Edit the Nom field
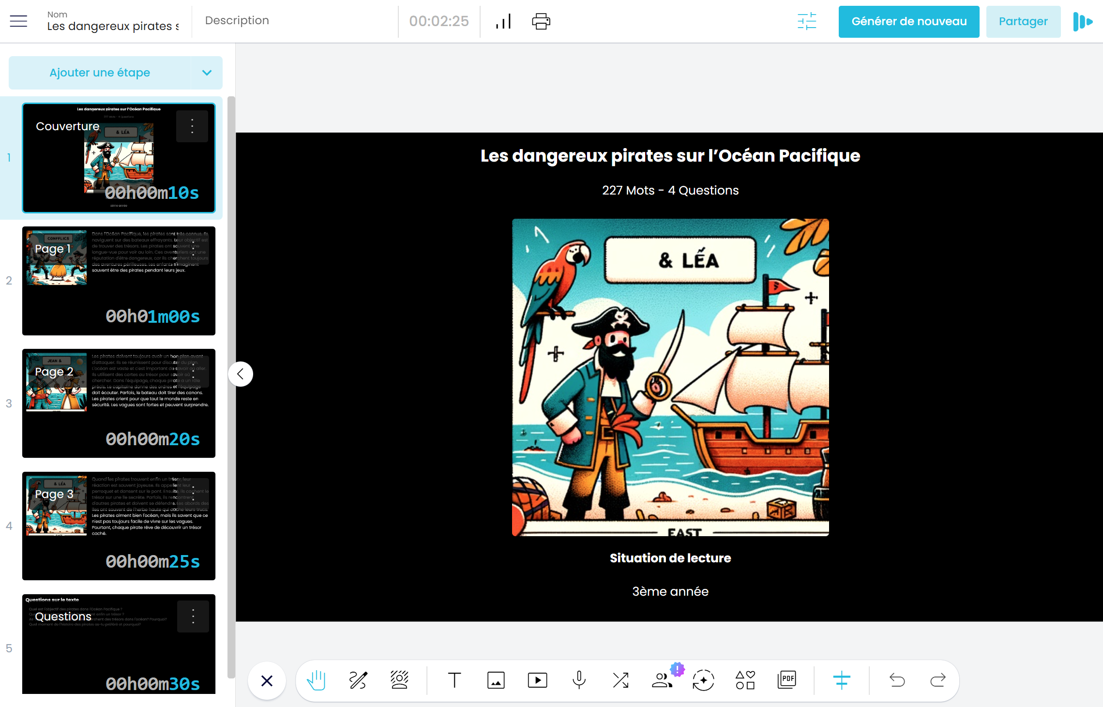This screenshot has height=707, width=1103. click(113, 26)
